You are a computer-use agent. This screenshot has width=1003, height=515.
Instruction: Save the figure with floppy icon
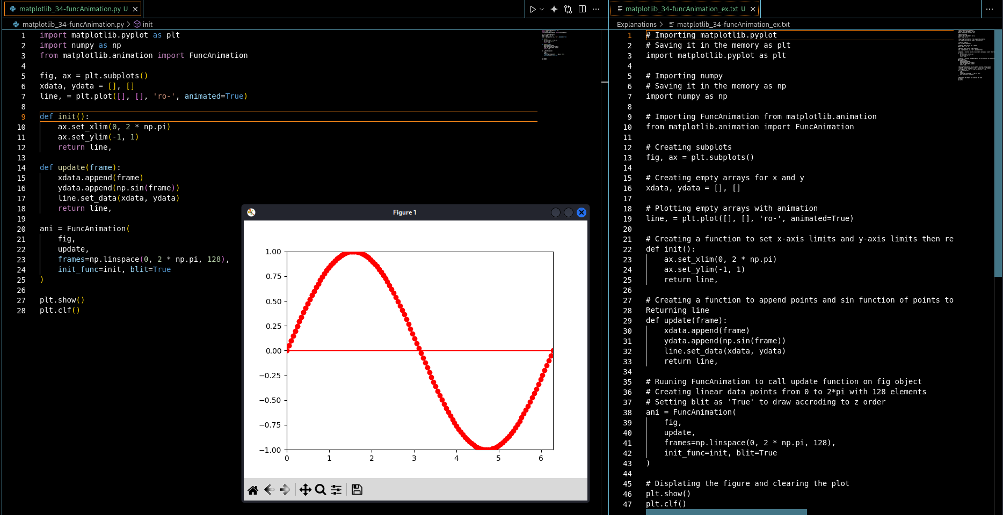357,490
